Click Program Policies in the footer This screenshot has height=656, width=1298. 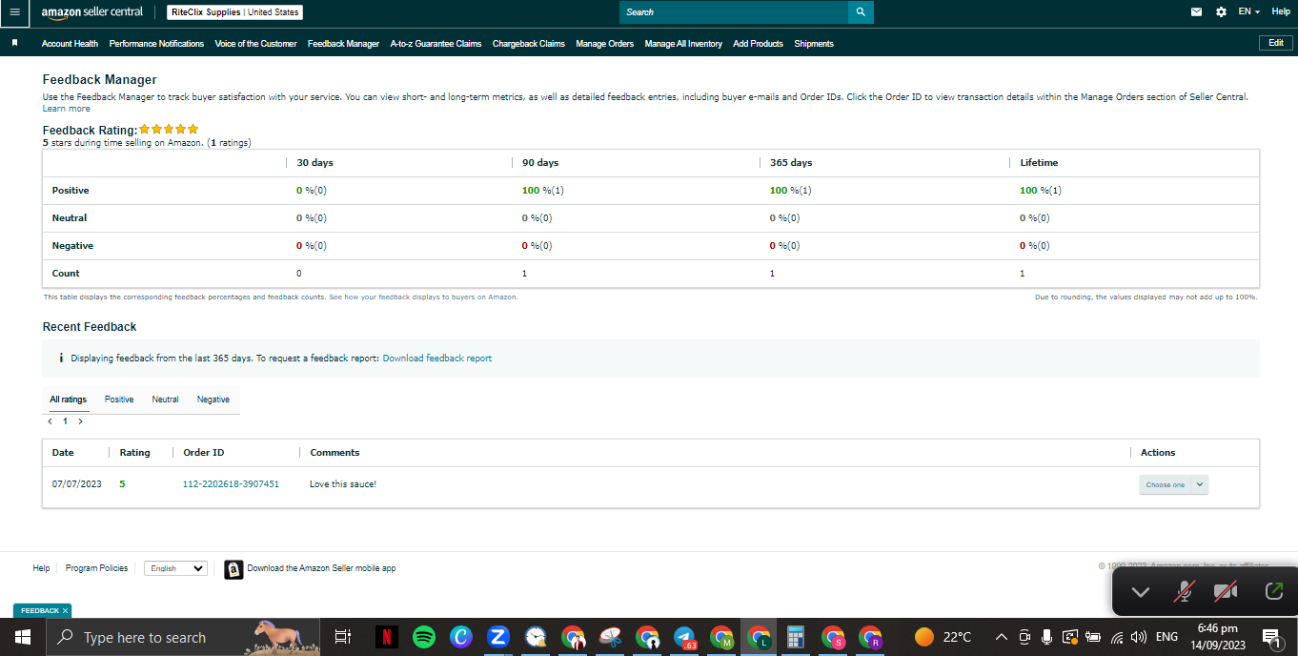(96, 568)
